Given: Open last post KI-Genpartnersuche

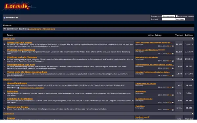Looking at the screenshot, I should 144,99.
